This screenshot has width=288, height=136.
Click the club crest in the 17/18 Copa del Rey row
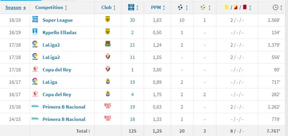(108, 69)
